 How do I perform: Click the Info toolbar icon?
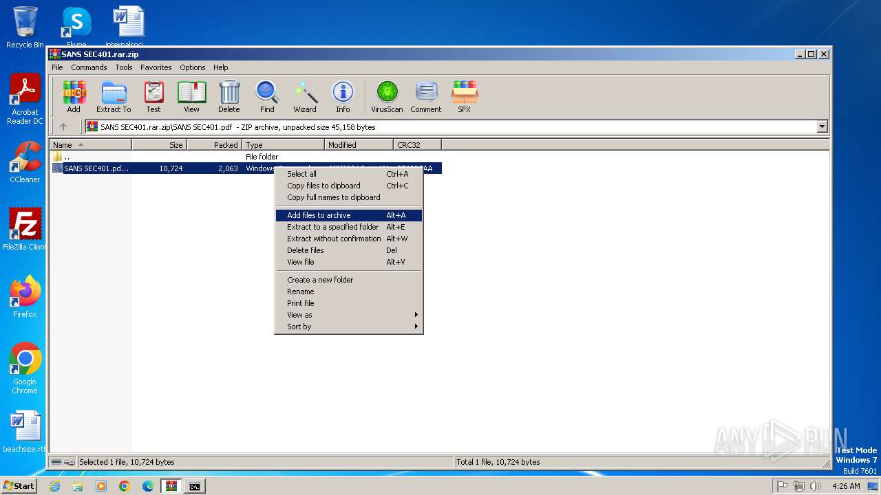[343, 96]
